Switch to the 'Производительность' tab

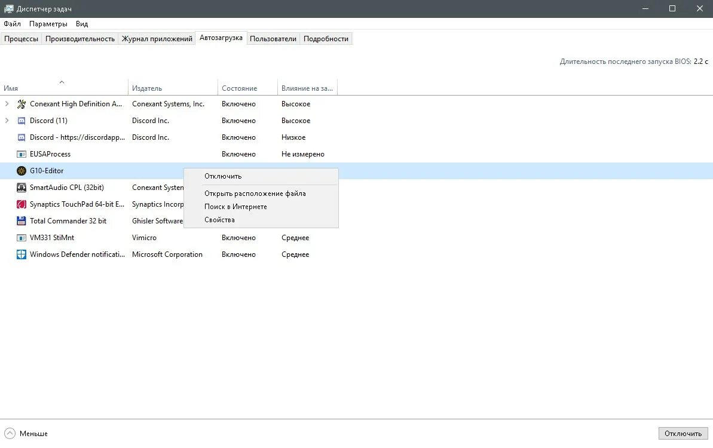pos(80,39)
